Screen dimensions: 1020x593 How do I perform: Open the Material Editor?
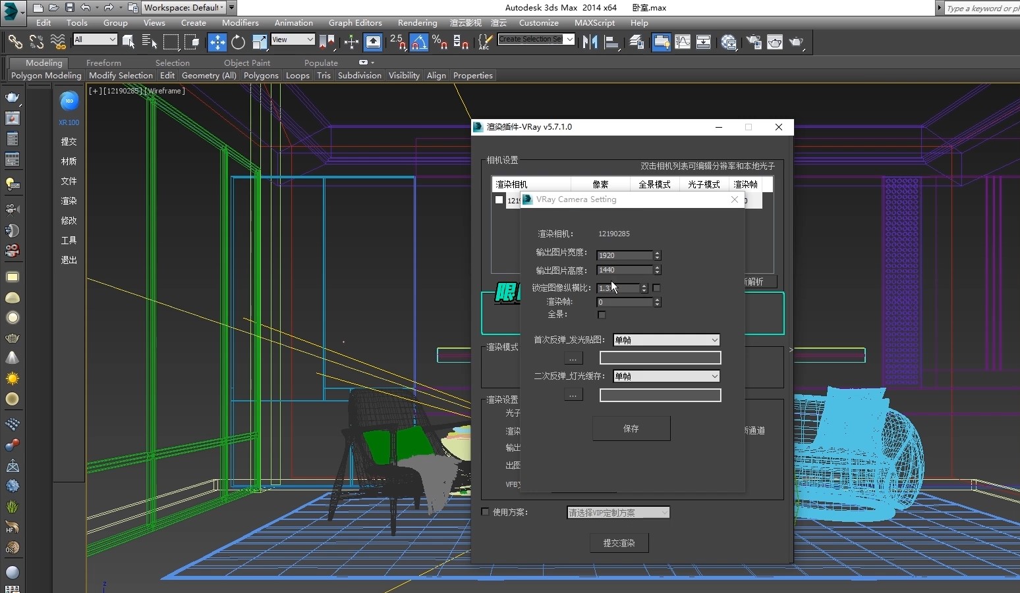[x=729, y=42]
